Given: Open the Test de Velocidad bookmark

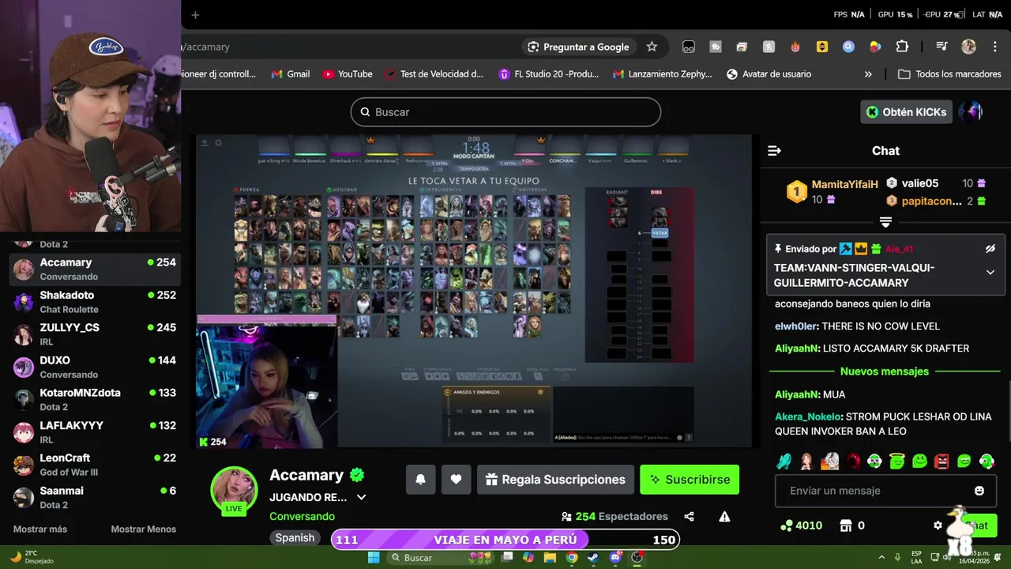Looking at the screenshot, I should pyautogui.click(x=434, y=74).
